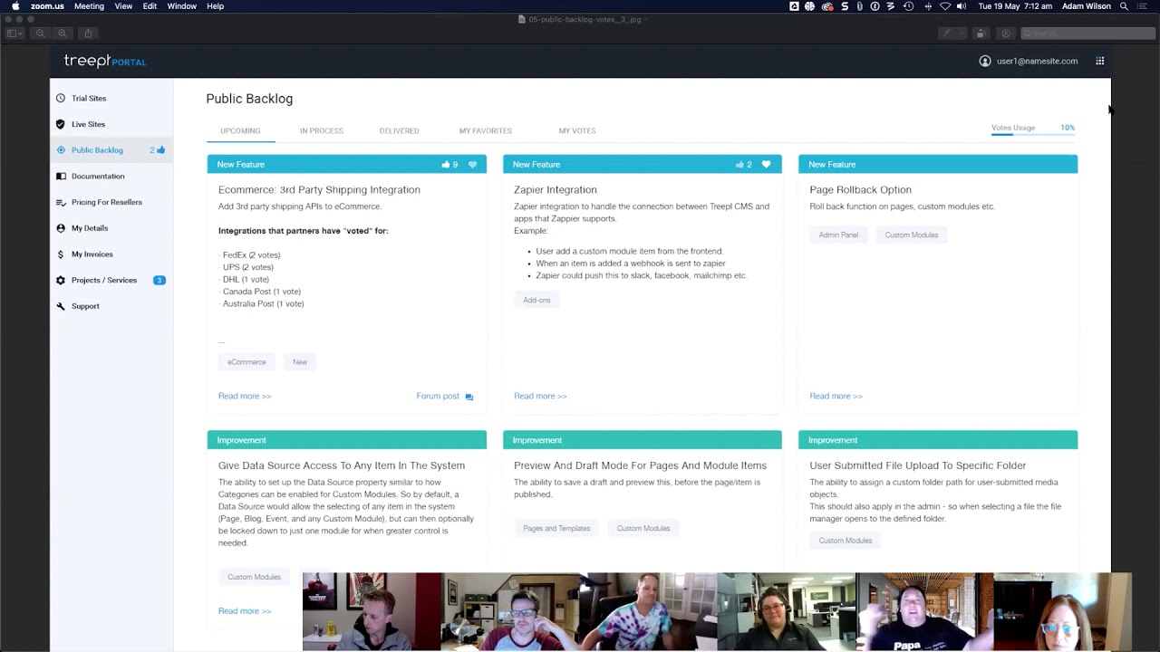Open the View menu

click(123, 6)
